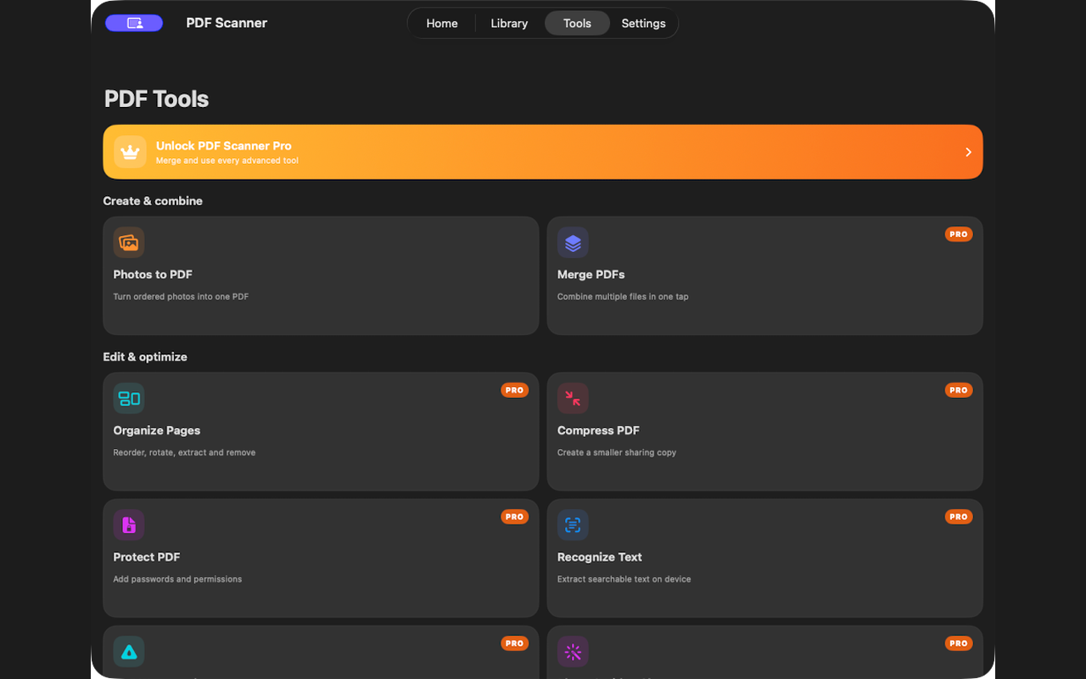This screenshot has height=679, width=1086.
Task: Click the Photos to PDF icon
Action: pyautogui.click(x=129, y=243)
